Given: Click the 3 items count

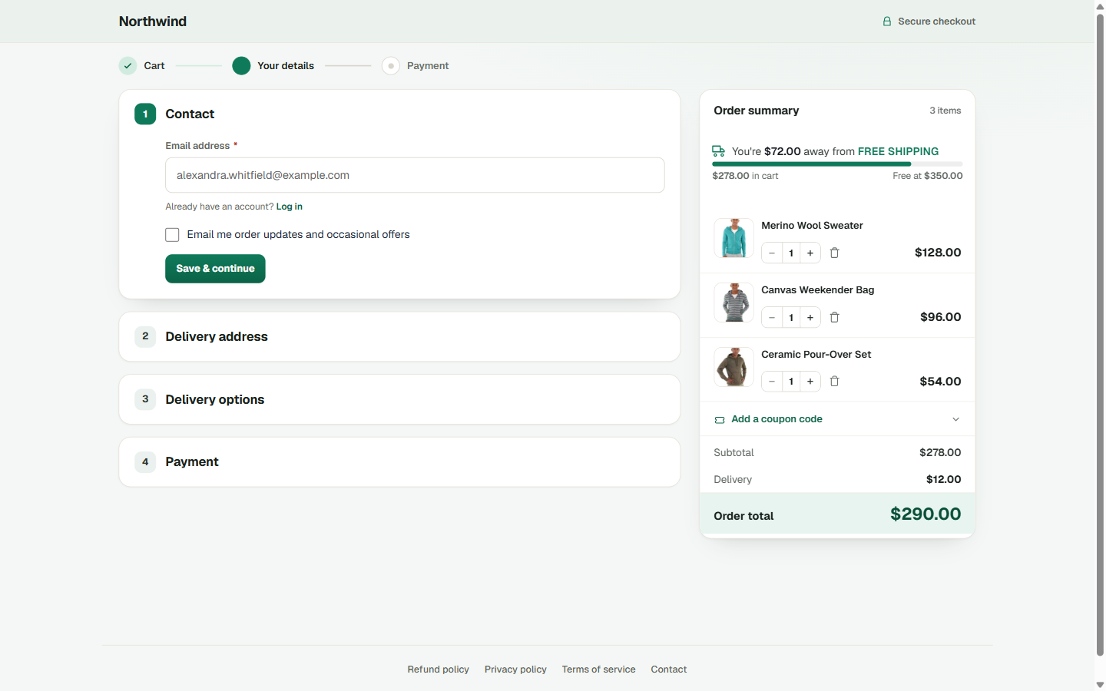Looking at the screenshot, I should [x=945, y=111].
